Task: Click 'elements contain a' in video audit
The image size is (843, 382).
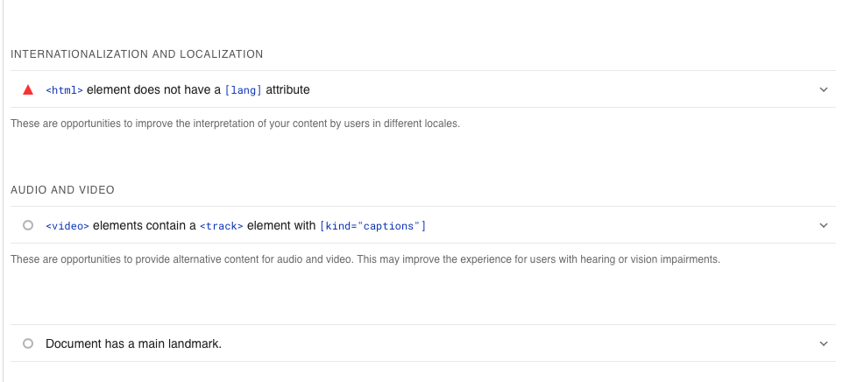Action: pyautogui.click(x=145, y=226)
